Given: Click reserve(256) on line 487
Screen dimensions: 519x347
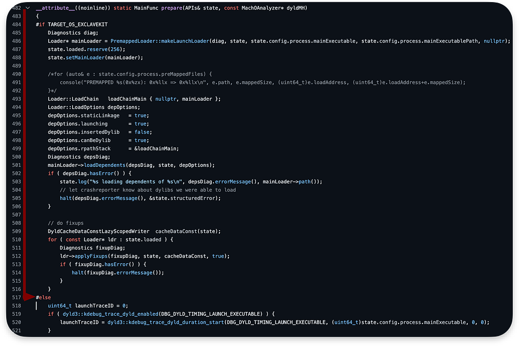Looking at the screenshot, I should click(x=105, y=49).
